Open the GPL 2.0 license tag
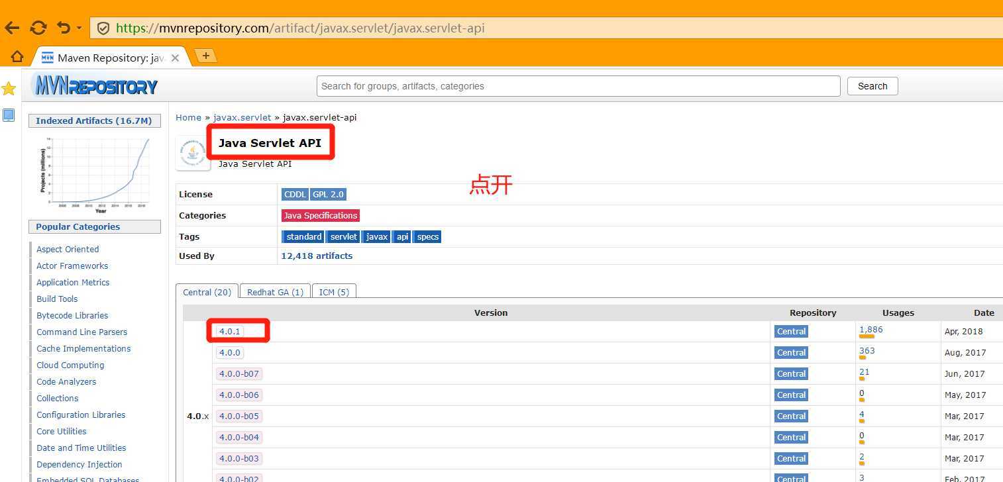The width and height of the screenshot is (1003, 482). point(328,195)
